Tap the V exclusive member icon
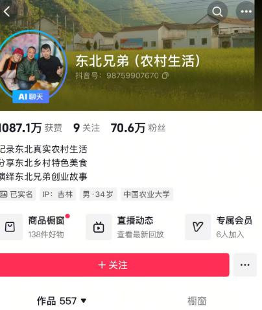Image resolution: width=262 pixels, height=310 pixels. point(198,227)
